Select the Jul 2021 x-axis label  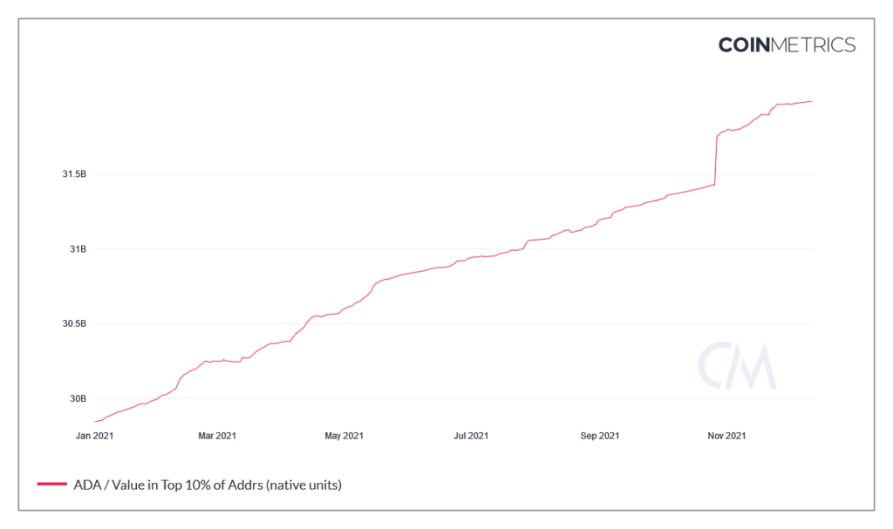click(471, 435)
